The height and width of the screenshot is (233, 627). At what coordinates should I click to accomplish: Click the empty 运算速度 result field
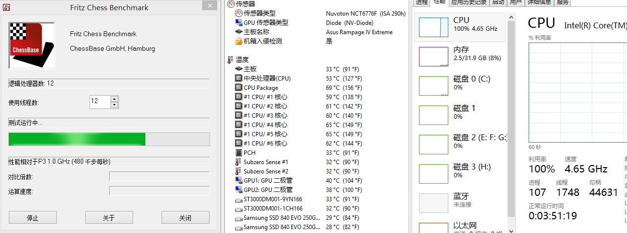pyautogui.click(x=159, y=191)
